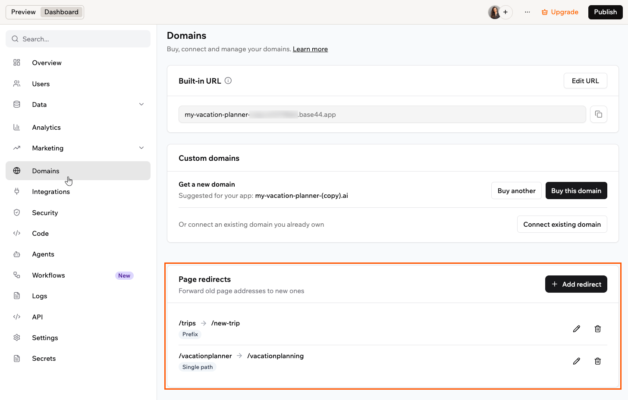Open Security in the sidebar
The height and width of the screenshot is (400, 628).
[78, 212]
